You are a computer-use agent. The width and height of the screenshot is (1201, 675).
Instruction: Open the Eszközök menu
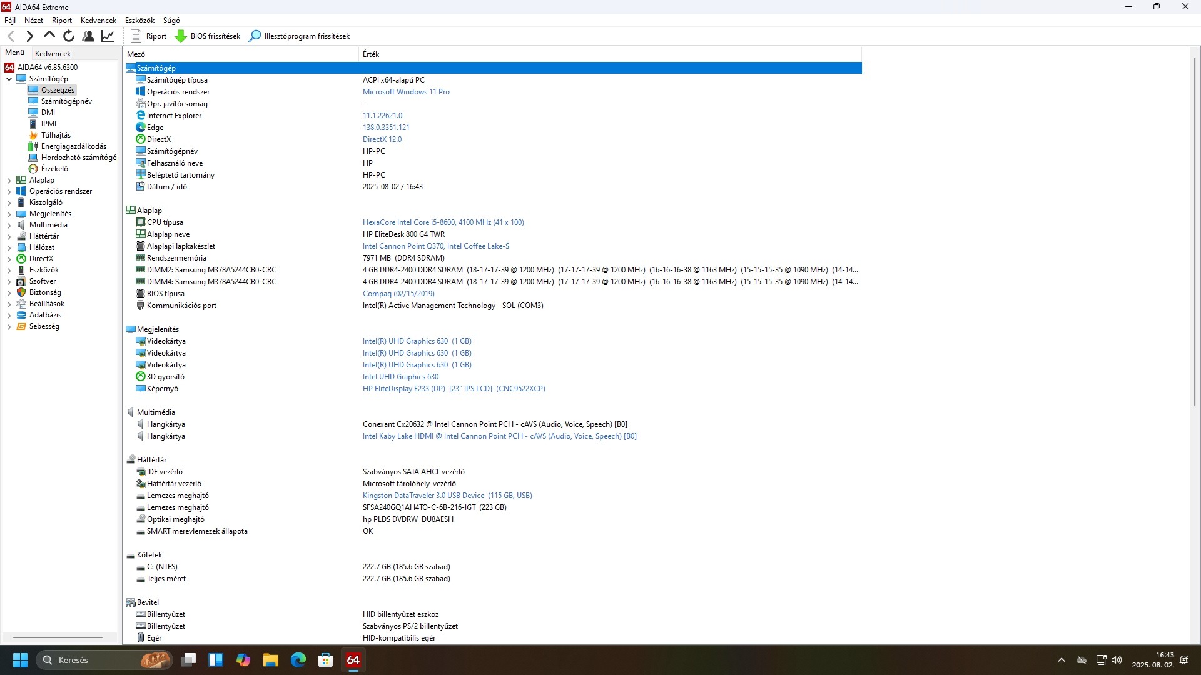[x=139, y=21]
